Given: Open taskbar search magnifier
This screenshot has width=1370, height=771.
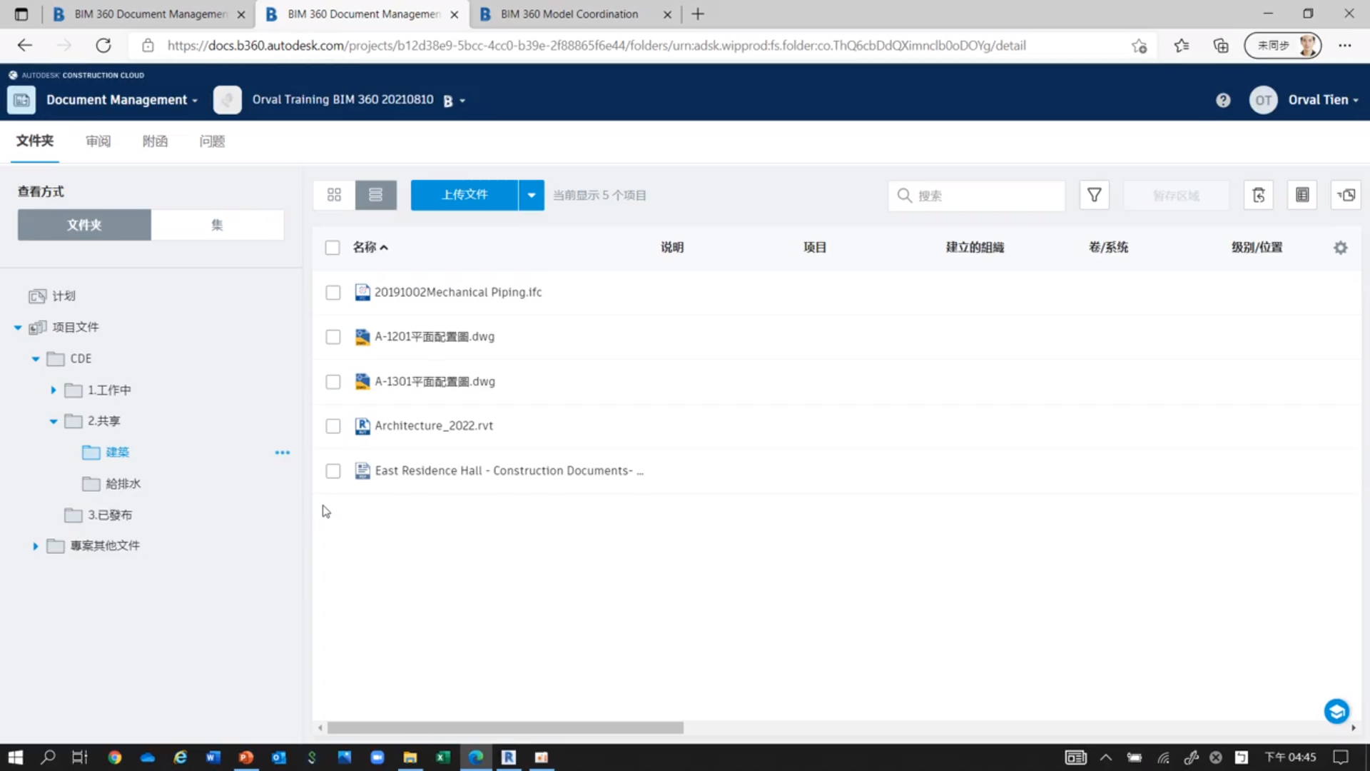Looking at the screenshot, I should pos(48,757).
